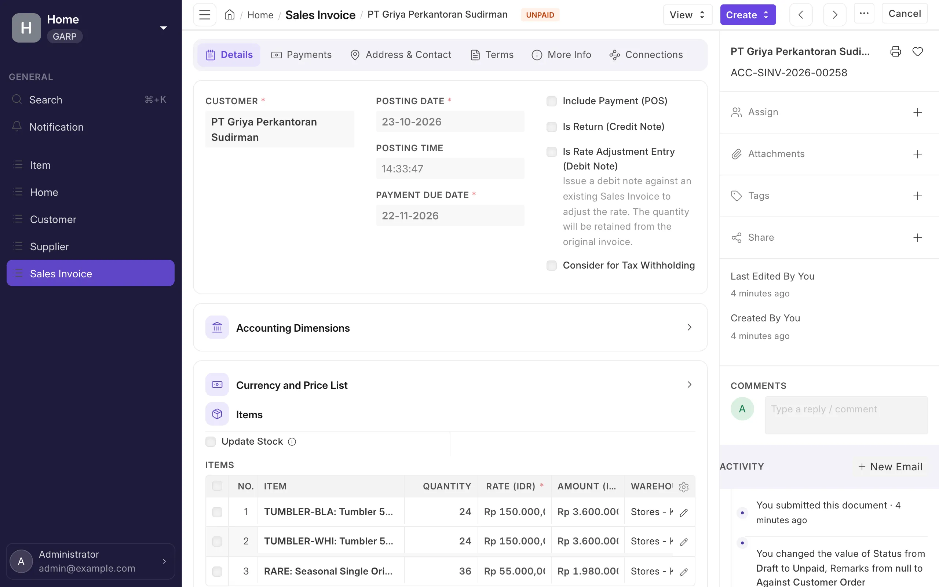Like the document with heart icon
The width and height of the screenshot is (939, 587).
pos(918,51)
